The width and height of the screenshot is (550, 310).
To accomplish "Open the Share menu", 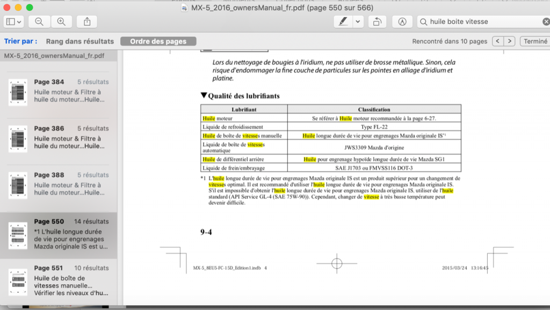I will [x=87, y=21].
